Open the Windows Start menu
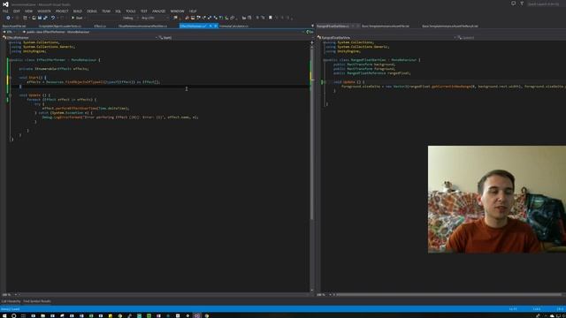The image size is (566, 318). pyautogui.click(x=4, y=315)
